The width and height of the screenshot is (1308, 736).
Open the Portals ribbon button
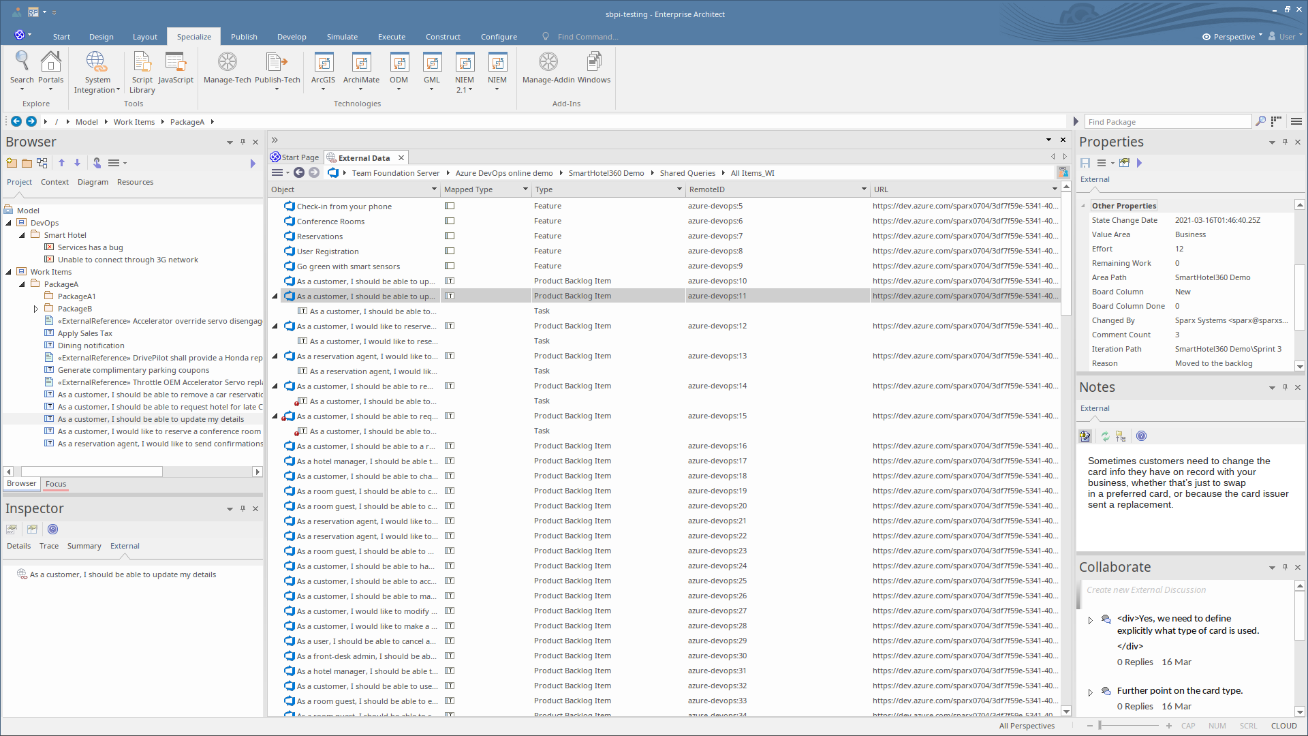50,71
